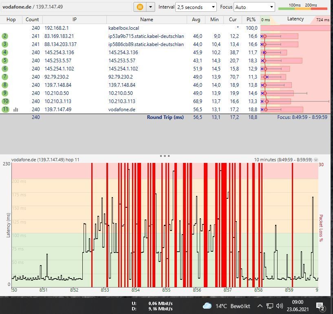
Task: Pause the trace with the orange button
Action: point(140,7)
